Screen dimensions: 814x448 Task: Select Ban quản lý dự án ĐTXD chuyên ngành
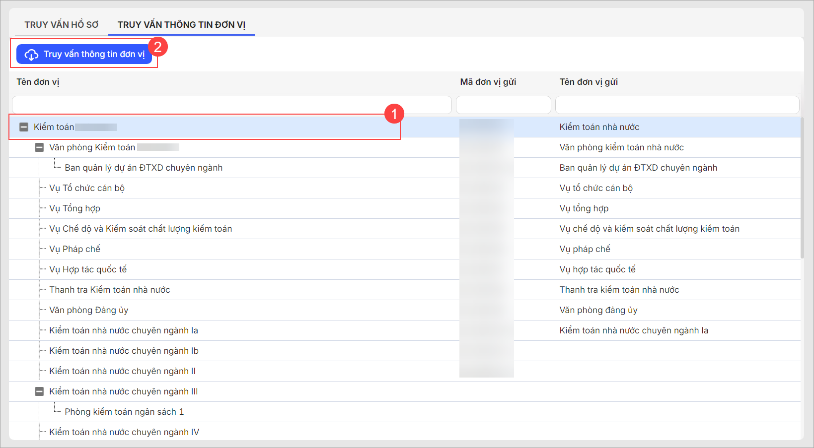pyautogui.click(x=144, y=168)
